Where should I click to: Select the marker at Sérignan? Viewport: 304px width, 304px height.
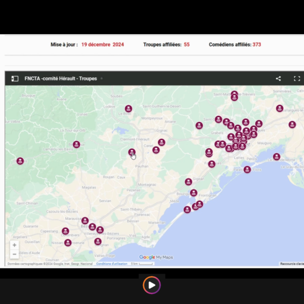click(98, 242)
